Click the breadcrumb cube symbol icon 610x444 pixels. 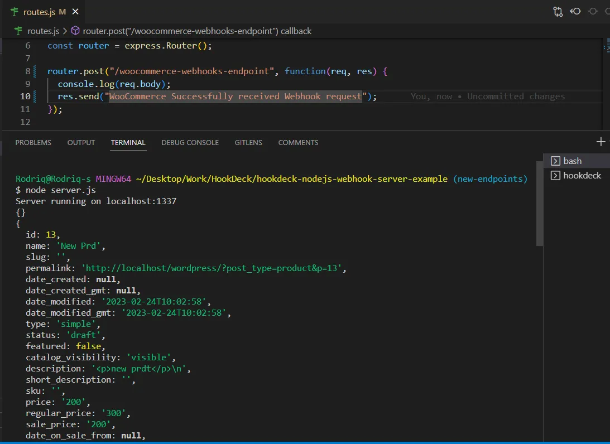[x=75, y=31]
